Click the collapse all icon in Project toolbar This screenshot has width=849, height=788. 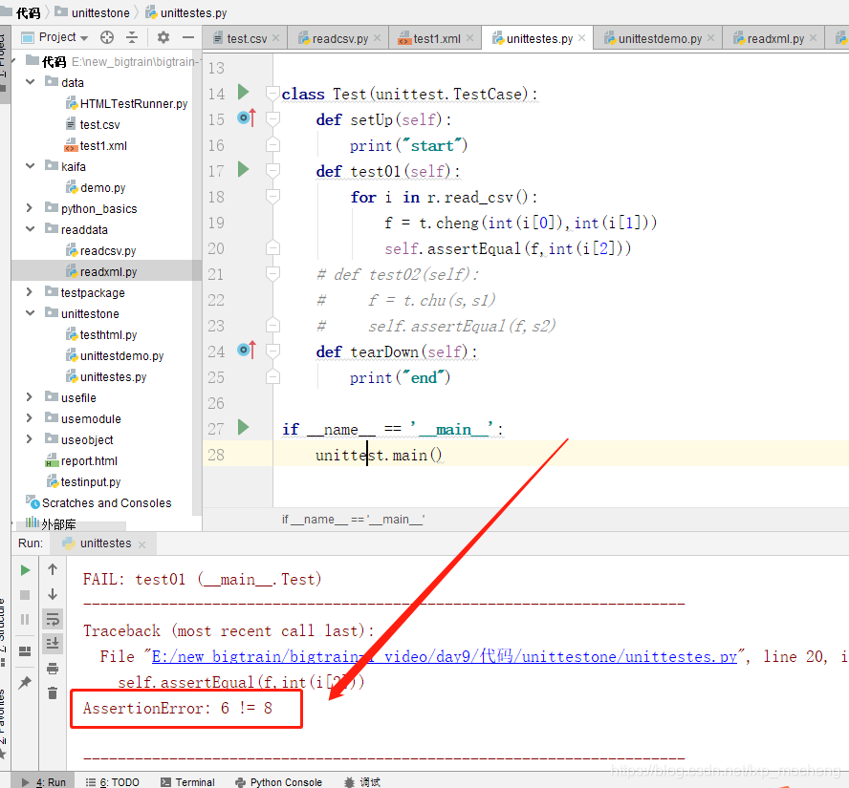pos(132,37)
